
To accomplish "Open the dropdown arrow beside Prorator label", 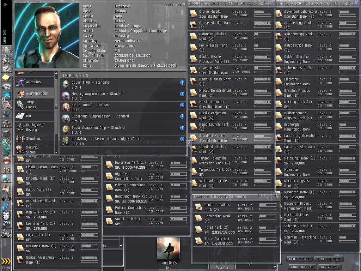I will pos(275,267).
